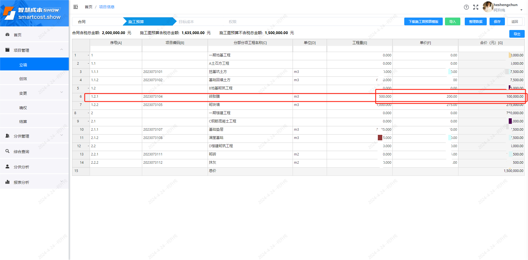Click filter input under 项目编码[B] column
Screen dimensions: 528x260
coord(175,49)
